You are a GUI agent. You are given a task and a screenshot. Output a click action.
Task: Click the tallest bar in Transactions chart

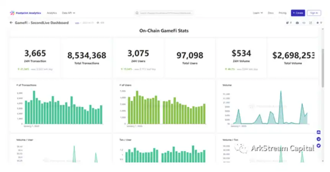point(34,107)
